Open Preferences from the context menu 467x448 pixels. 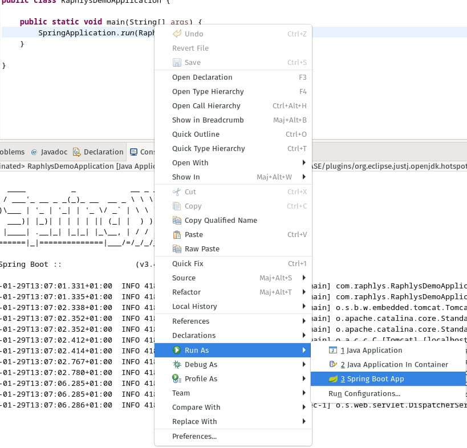(x=194, y=437)
